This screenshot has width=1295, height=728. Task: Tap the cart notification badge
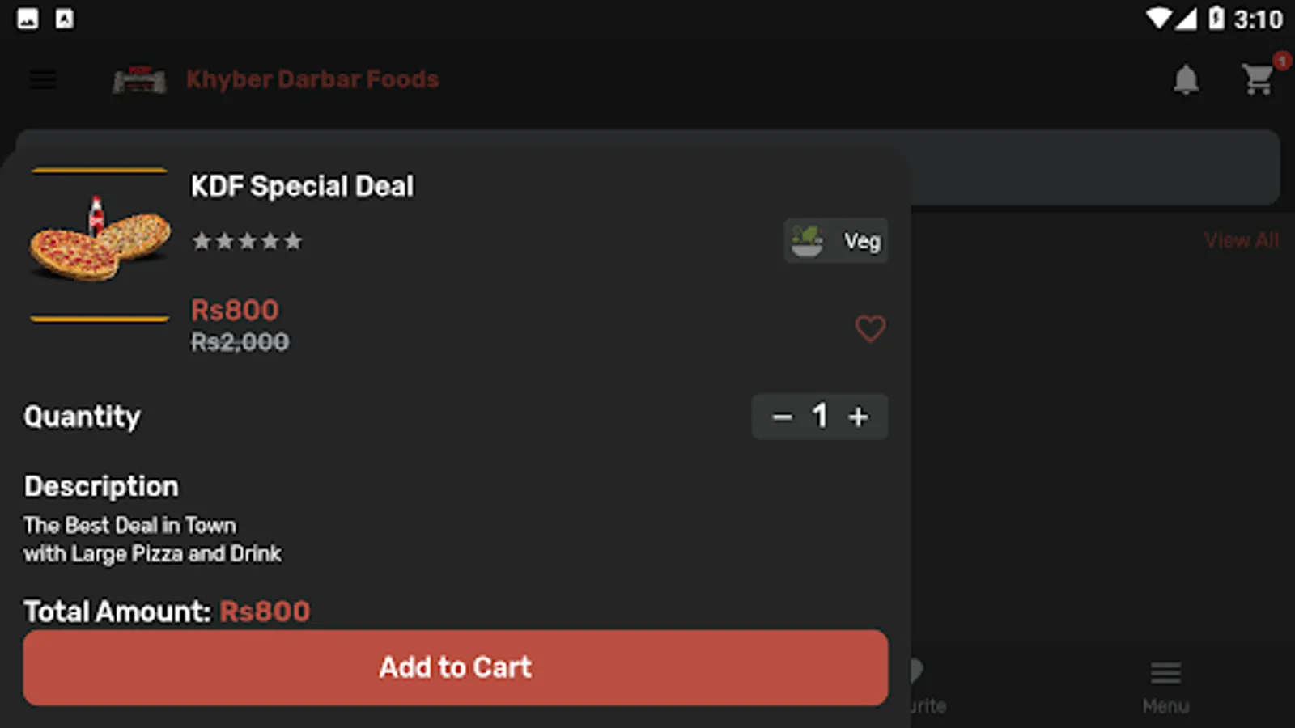click(x=1281, y=61)
